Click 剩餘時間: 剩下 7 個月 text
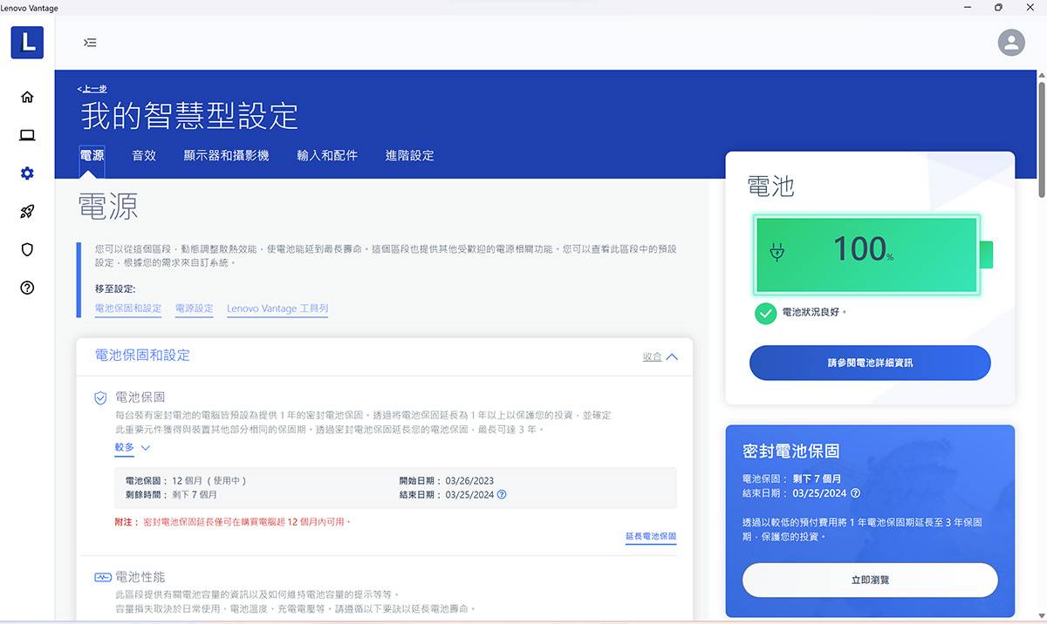Screen dimensions: 1047x624 (x=171, y=494)
